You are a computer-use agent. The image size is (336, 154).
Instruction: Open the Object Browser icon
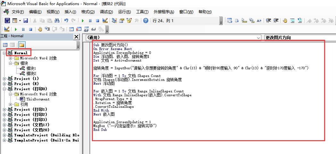(x=129, y=21)
